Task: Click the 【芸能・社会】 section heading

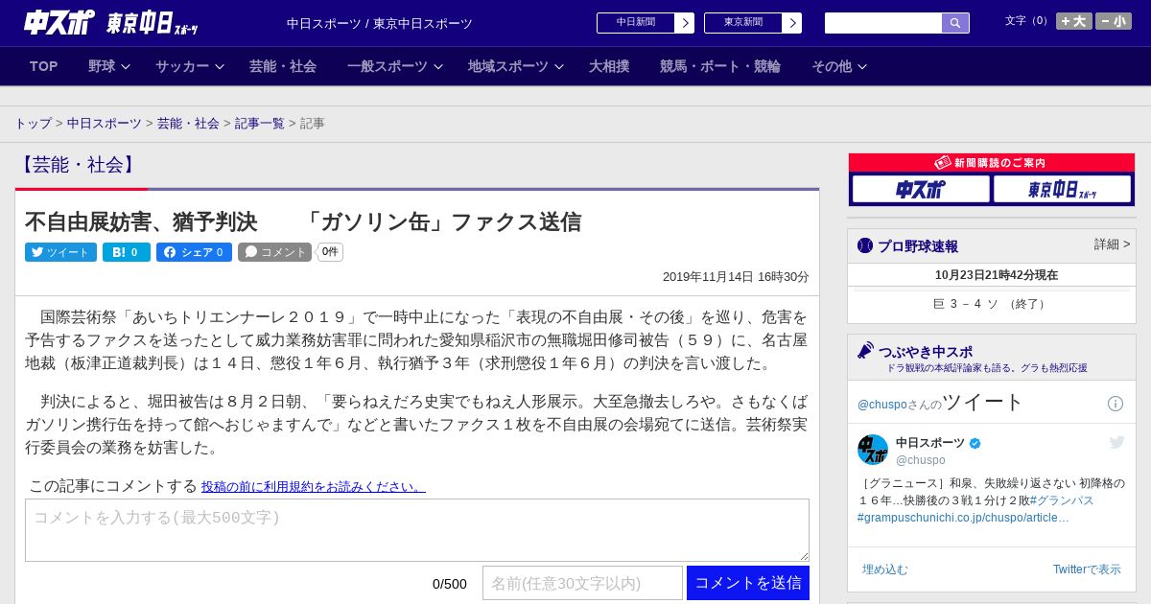Action: pos(78,165)
